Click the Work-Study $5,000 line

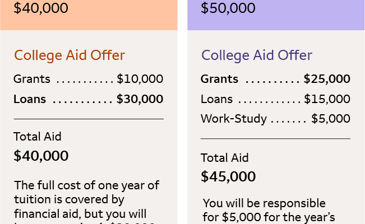point(275,119)
